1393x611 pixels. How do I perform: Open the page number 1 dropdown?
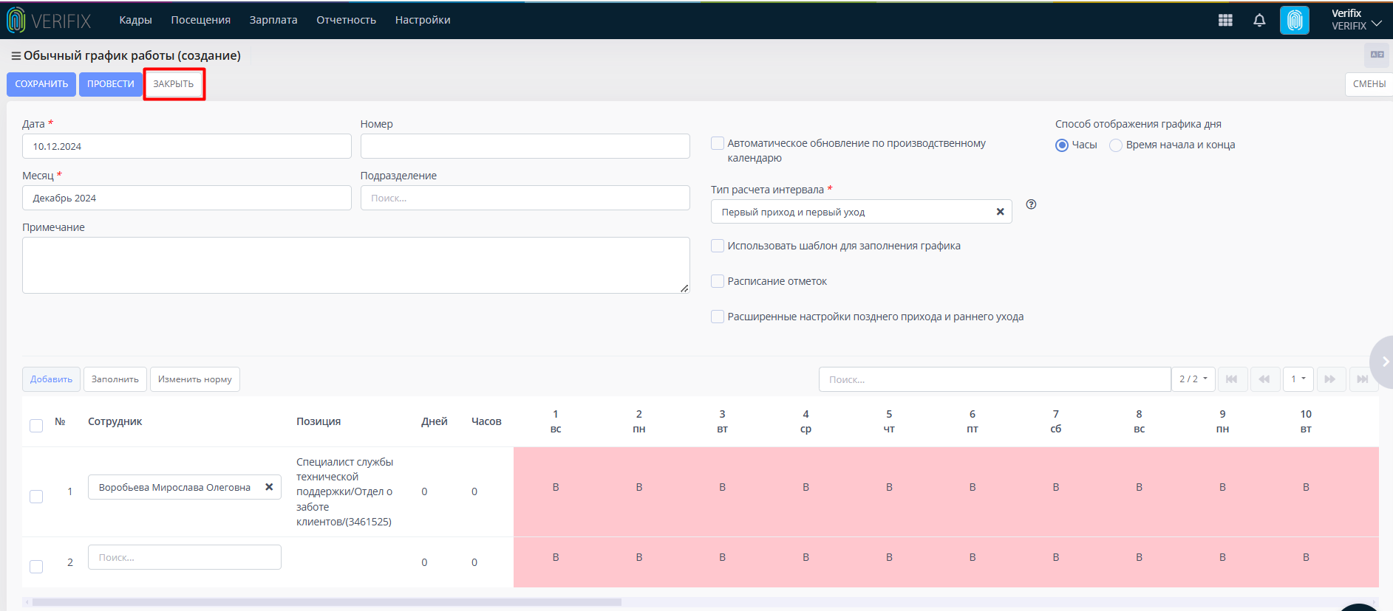pos(1298,379)
